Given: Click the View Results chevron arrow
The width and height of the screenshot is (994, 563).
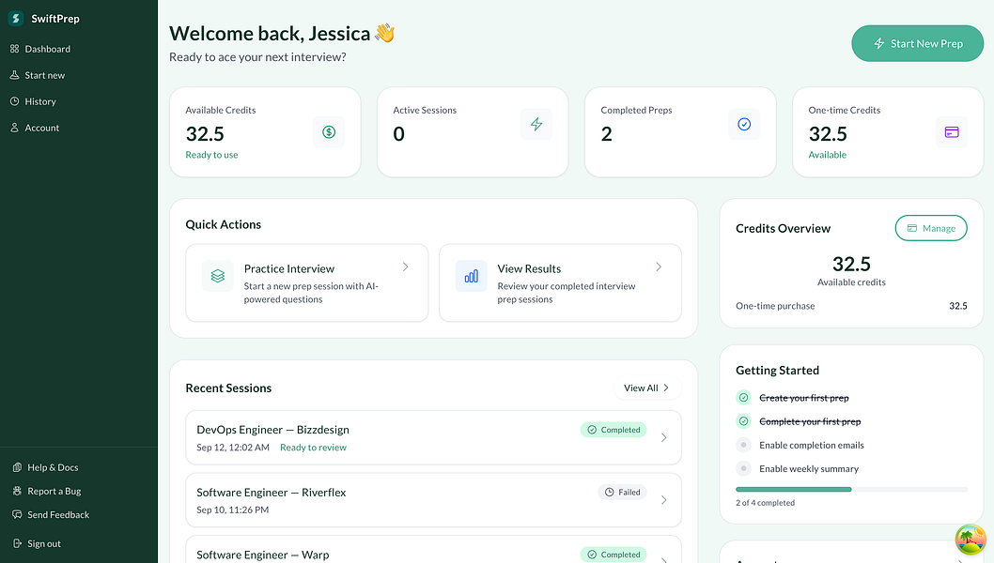Looking at the screenshot, I should [659, 266].
